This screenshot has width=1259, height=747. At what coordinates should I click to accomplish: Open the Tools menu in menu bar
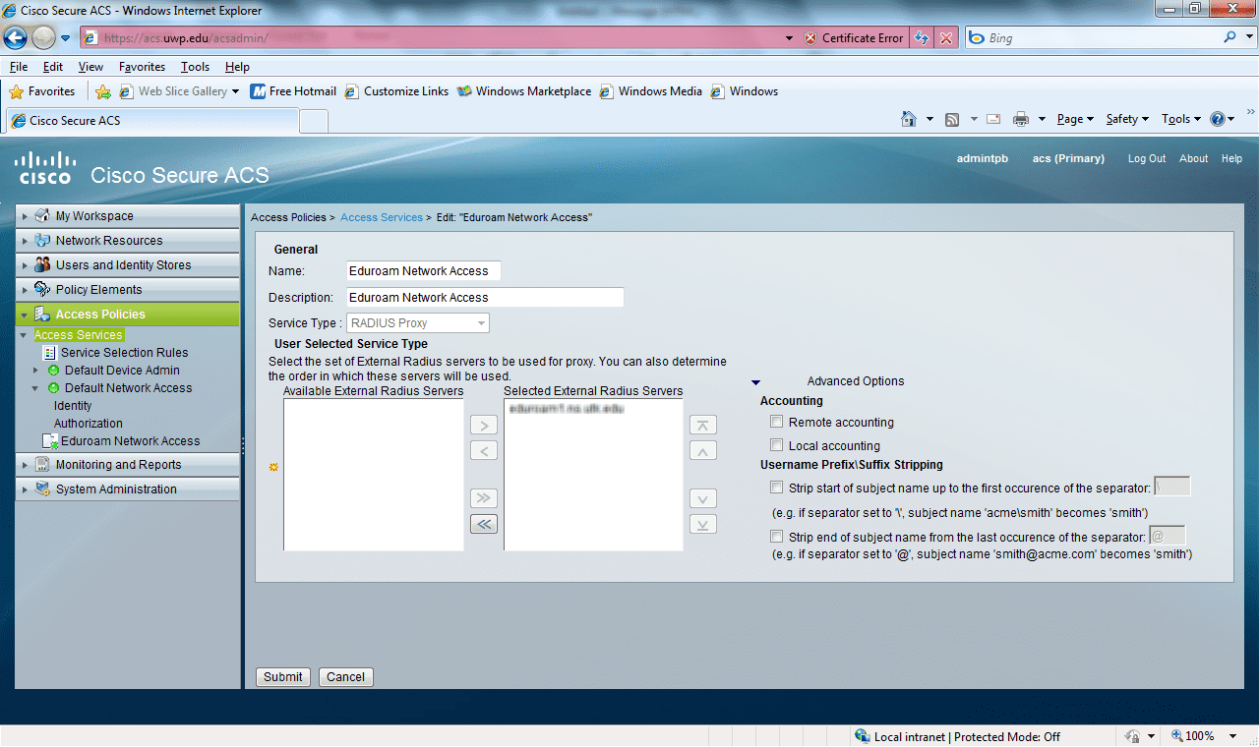[196, 67]
